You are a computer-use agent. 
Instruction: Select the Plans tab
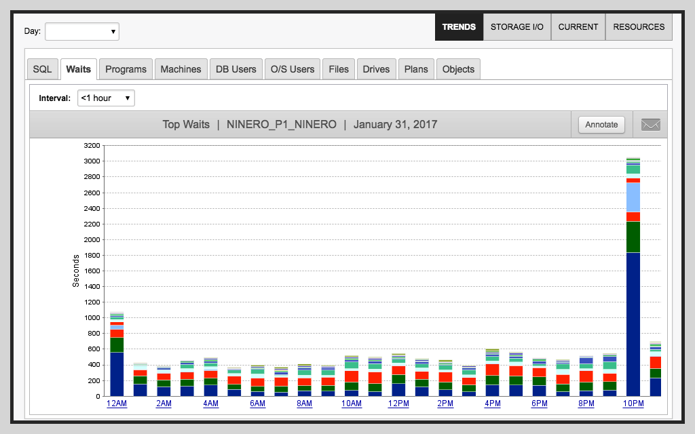416,68
